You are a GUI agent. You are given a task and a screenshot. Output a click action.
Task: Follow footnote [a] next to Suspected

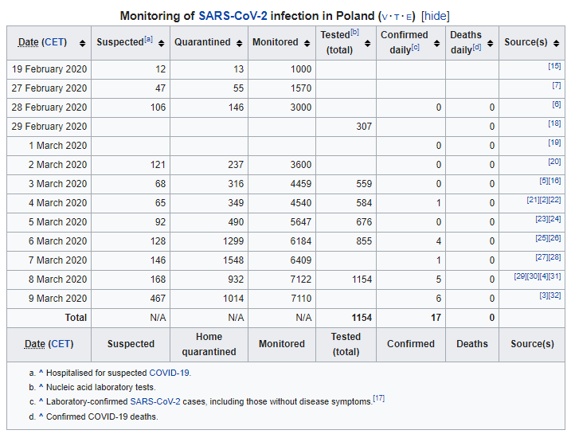click(149, 39)
